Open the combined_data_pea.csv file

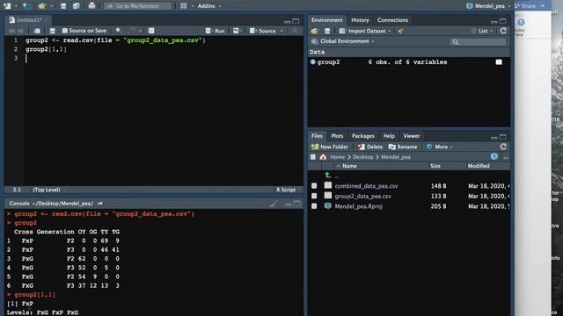366,186
